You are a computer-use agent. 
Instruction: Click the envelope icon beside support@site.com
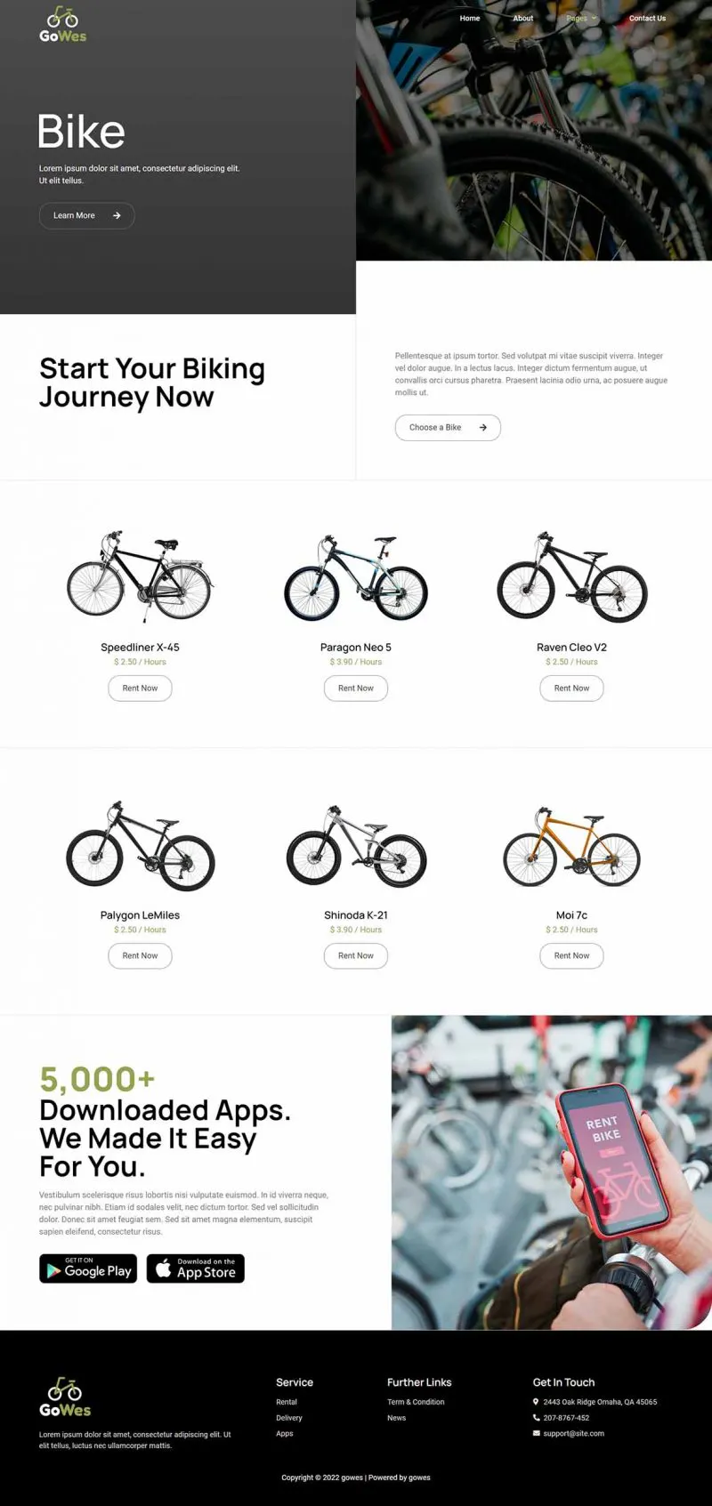click(536, 1433)
